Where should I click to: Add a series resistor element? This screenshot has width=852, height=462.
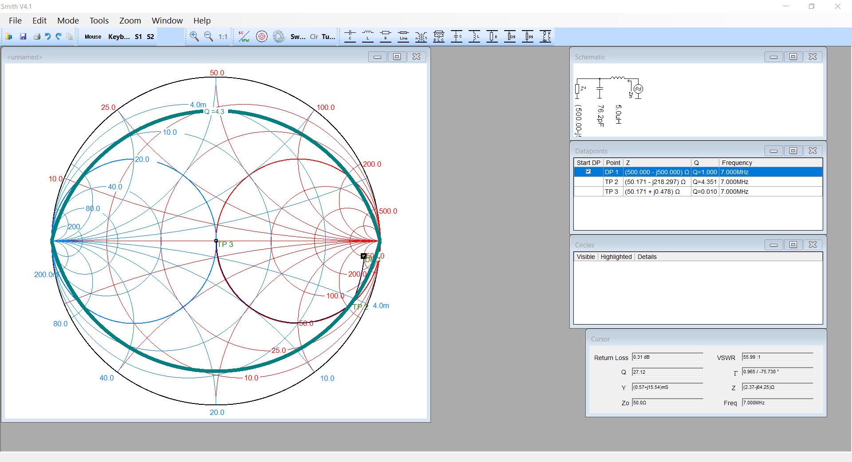(386, 36)
